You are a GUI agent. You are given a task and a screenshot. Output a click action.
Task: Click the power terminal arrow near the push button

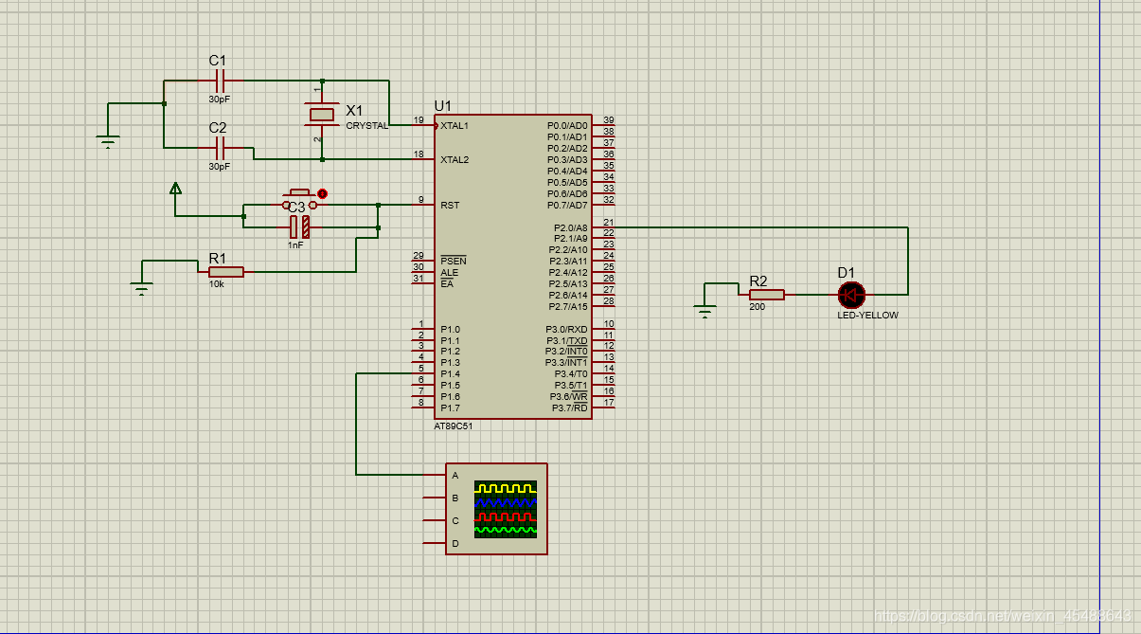(x=175, y=189)
